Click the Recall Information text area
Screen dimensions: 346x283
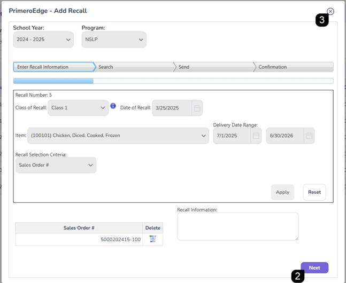[237, 226]
